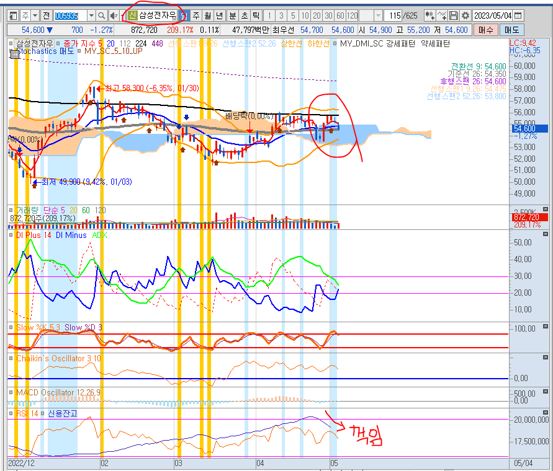Click the stock code input 005935
553x471 pixels.
(x=71, y=15)
